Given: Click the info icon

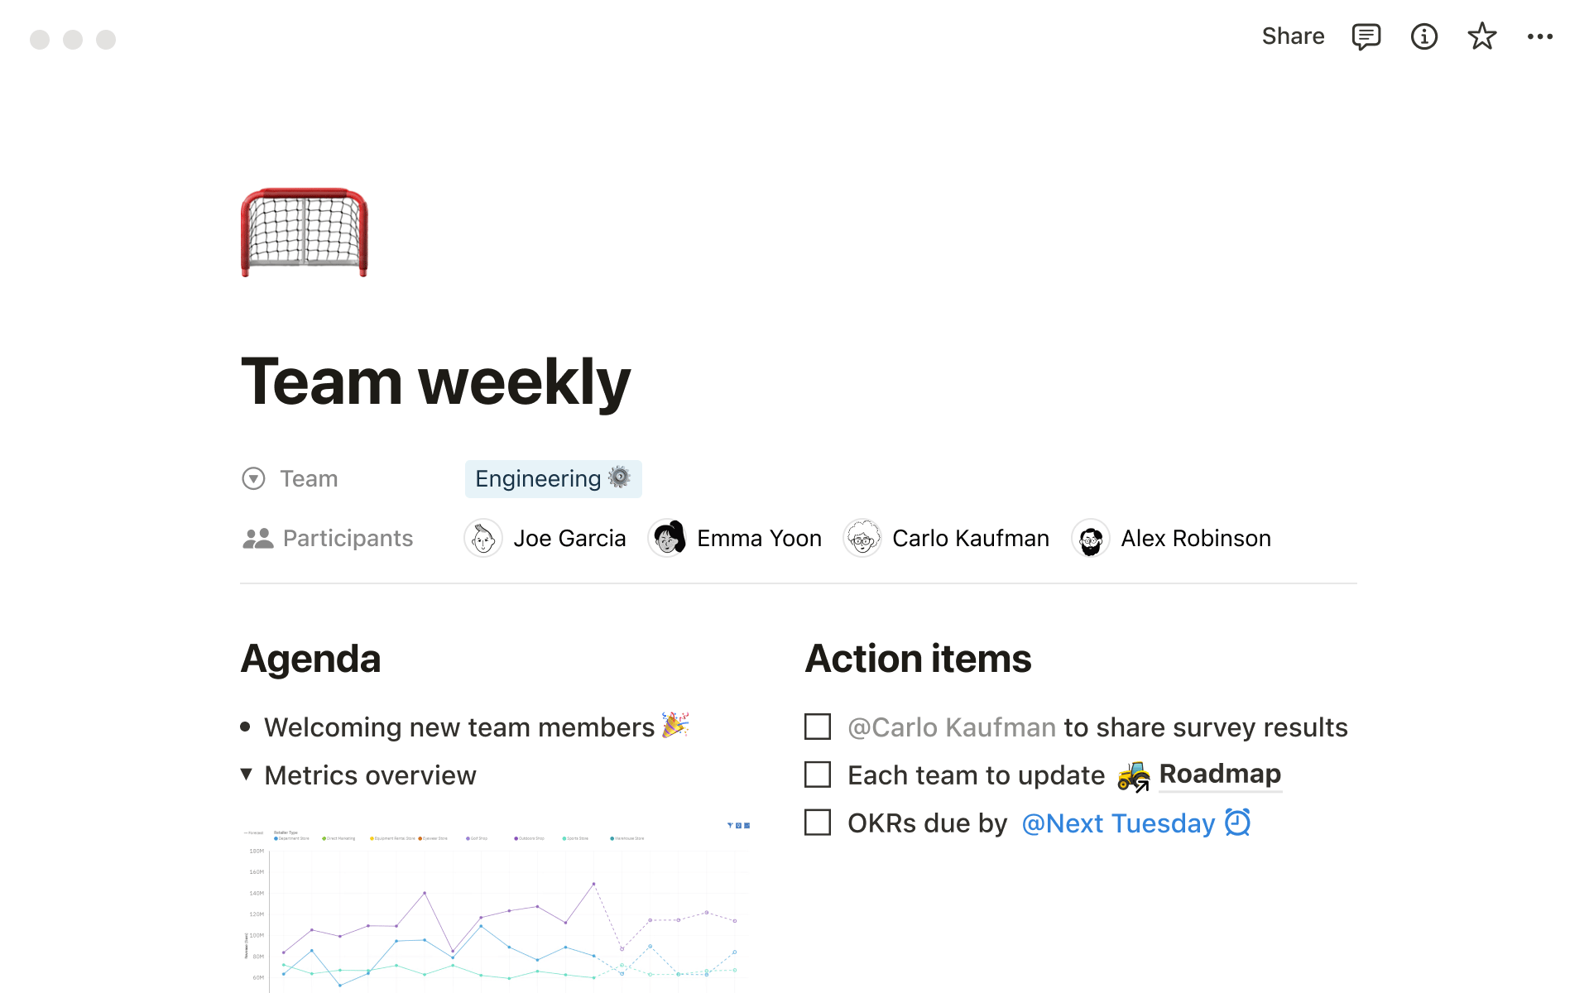Looking at the screenshot, I should (1423, 36).
